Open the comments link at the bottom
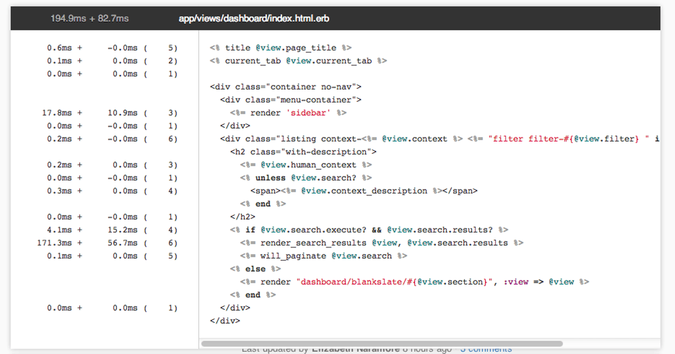Viewport: 675px width, 354px height. pos(486,349)
